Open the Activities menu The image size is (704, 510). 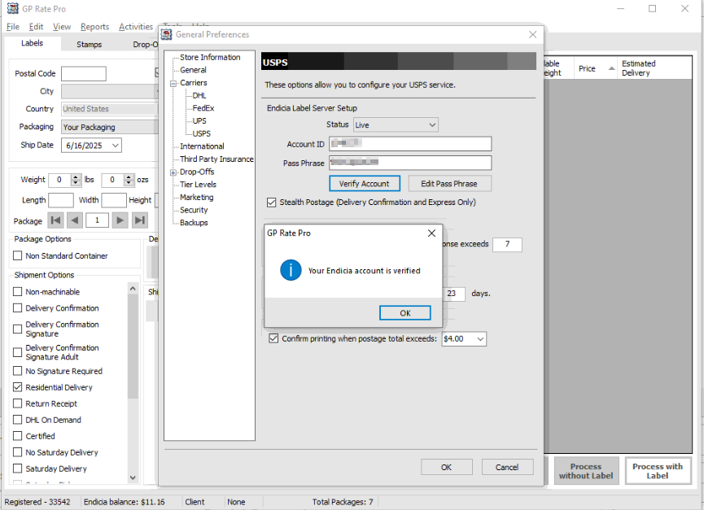[136, 27]
